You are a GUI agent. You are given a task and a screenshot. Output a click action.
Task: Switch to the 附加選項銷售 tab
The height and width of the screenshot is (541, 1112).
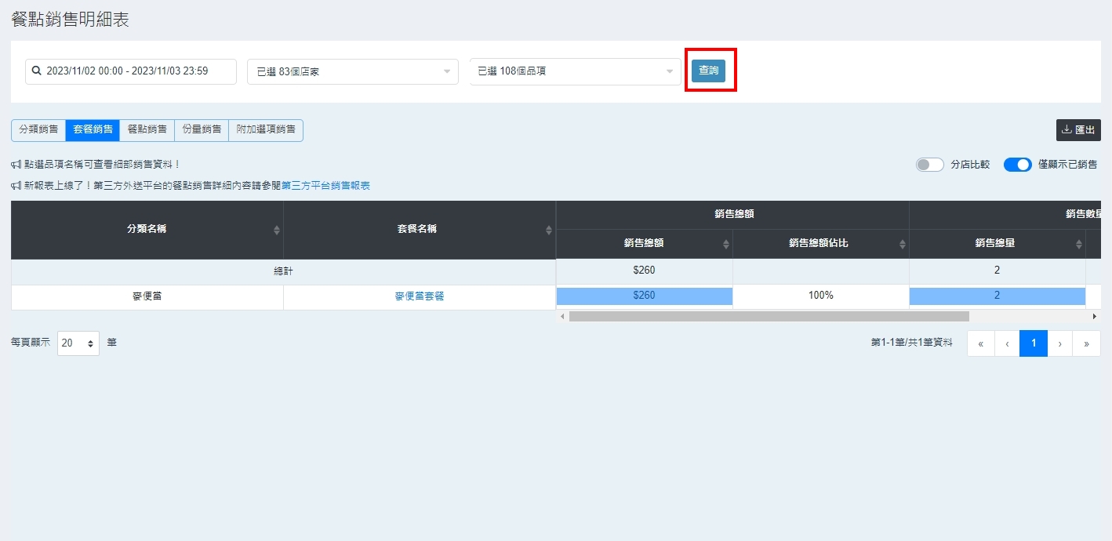point(266,130)
